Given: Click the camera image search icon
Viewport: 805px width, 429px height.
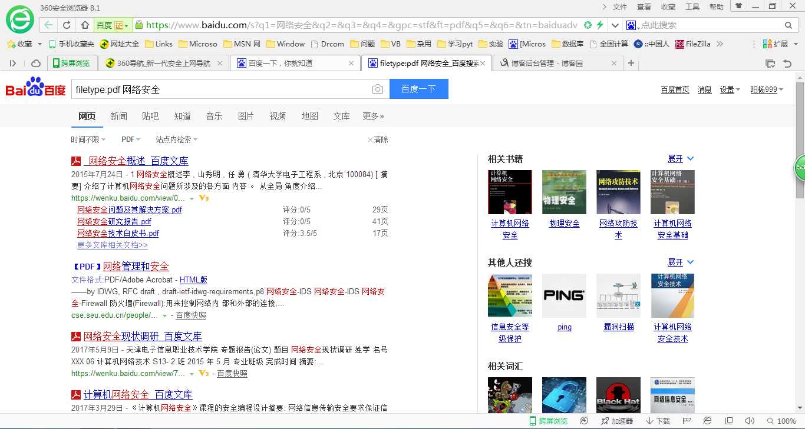Looking at the screenshot, I should click(x=377, y=89).
